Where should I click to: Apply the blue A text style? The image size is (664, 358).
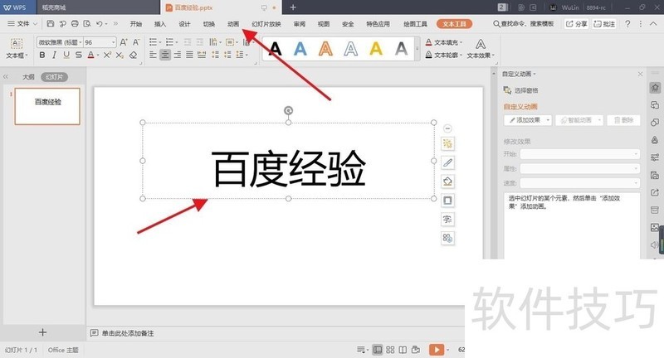(300, 49)
